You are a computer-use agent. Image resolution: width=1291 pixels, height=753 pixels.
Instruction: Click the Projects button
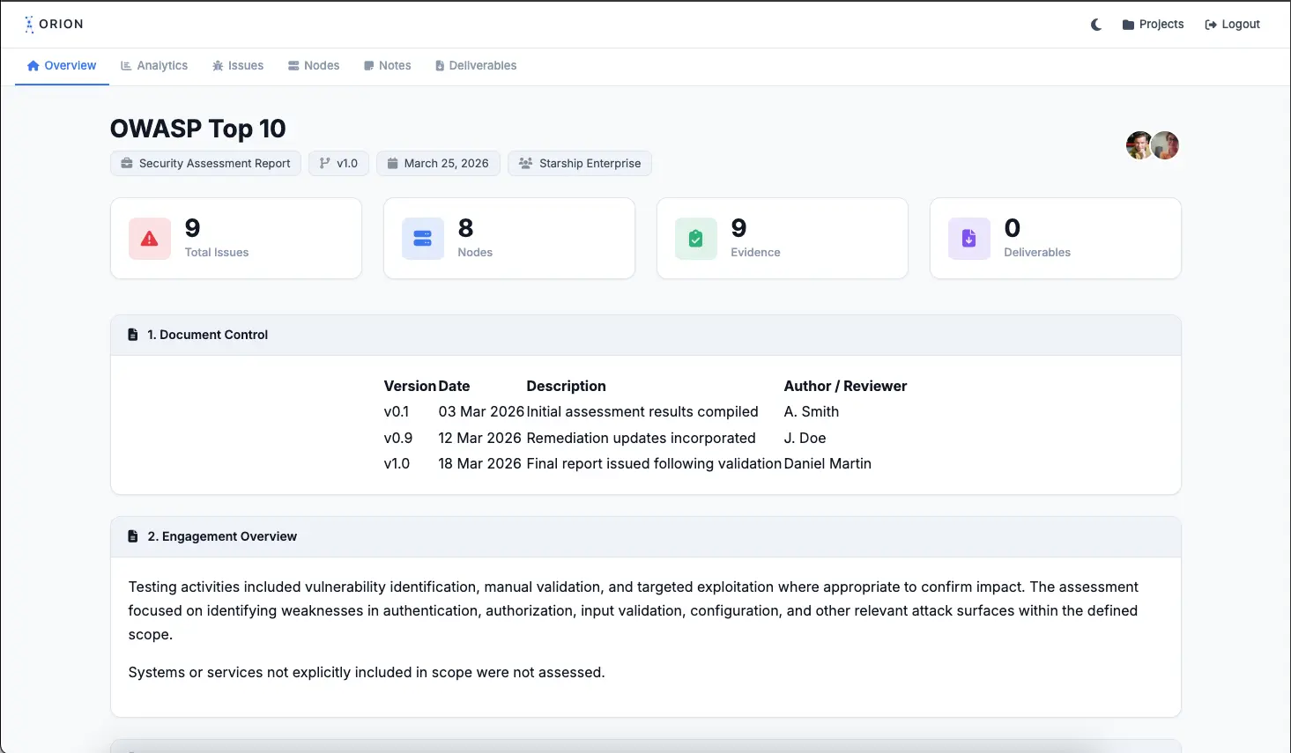(x=1153, y=24)
